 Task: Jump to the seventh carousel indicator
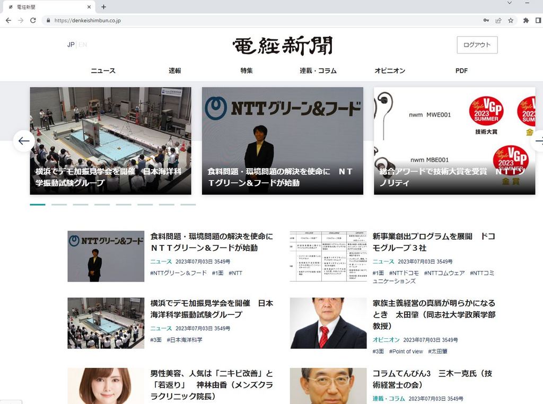(167, 205)
